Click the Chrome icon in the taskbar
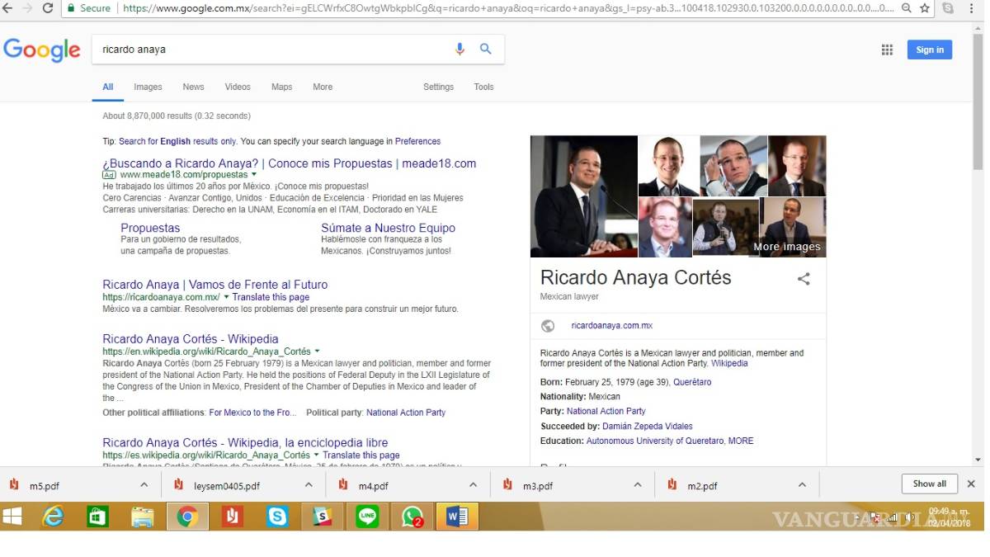The width and height of the screenshot is (990, 557). [x=187, y=517]
